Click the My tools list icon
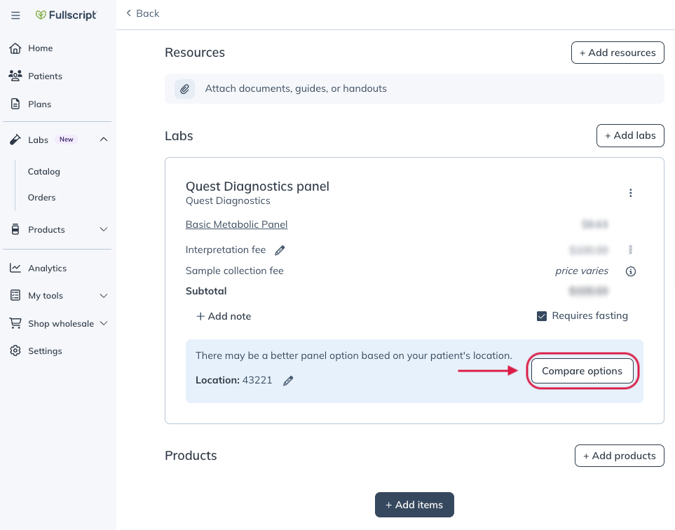 coord(15,295)
